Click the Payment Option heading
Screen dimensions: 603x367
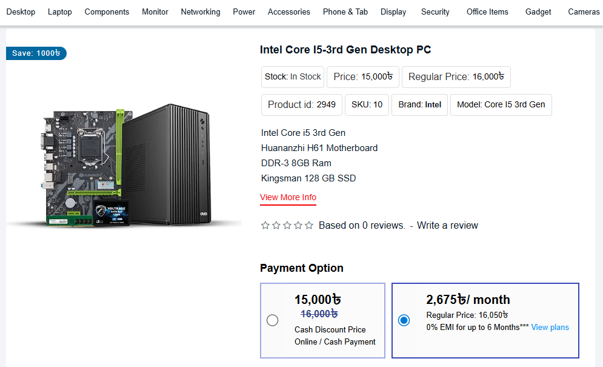pos(302,268)
